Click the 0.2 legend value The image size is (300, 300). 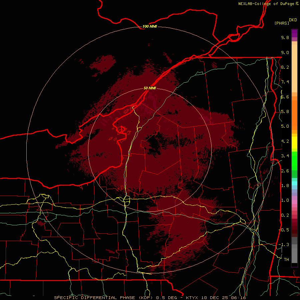285,215
